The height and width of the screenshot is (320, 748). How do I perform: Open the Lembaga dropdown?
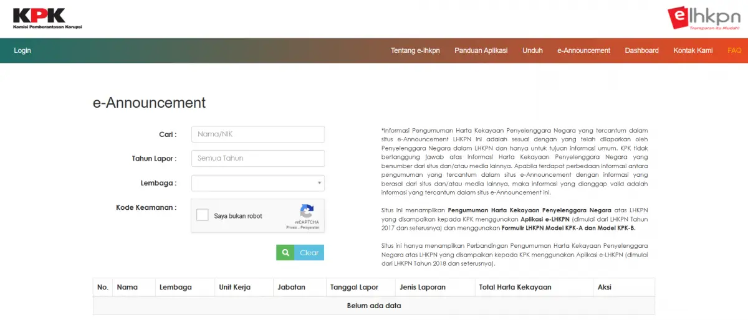[x=258, y=183]
